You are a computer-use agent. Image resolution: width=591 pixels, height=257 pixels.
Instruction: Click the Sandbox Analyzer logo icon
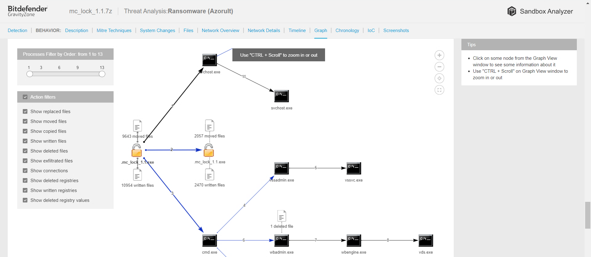tap(512, 11)
